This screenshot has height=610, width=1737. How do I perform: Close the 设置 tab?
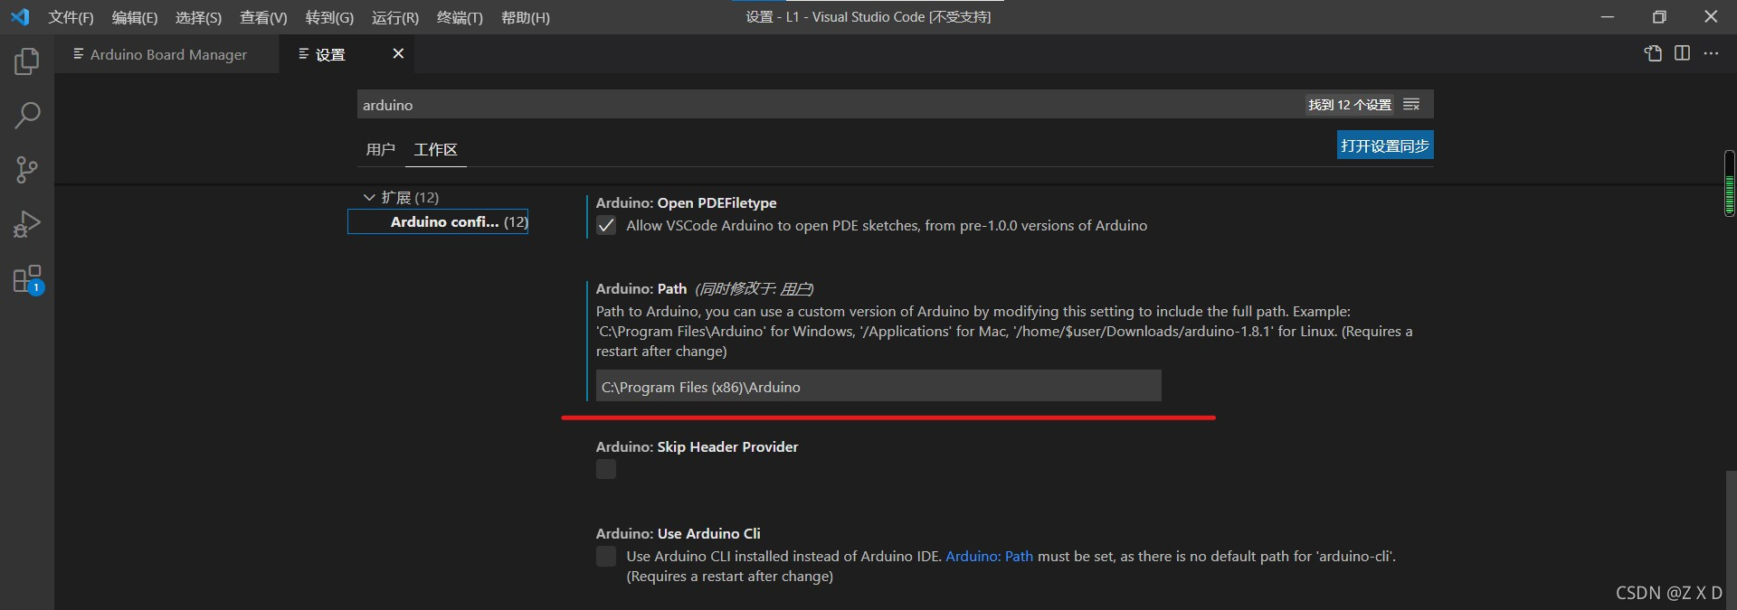pyautogui.click(x=398, y=54)
